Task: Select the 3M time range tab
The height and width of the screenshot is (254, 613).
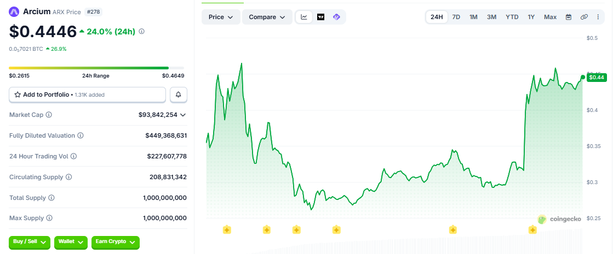Action: click(492, 17)
